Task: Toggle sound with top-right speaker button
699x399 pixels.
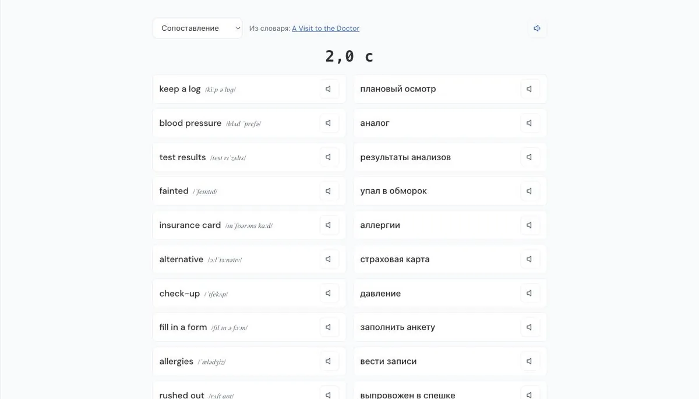Action: click(x=537, y=28)
